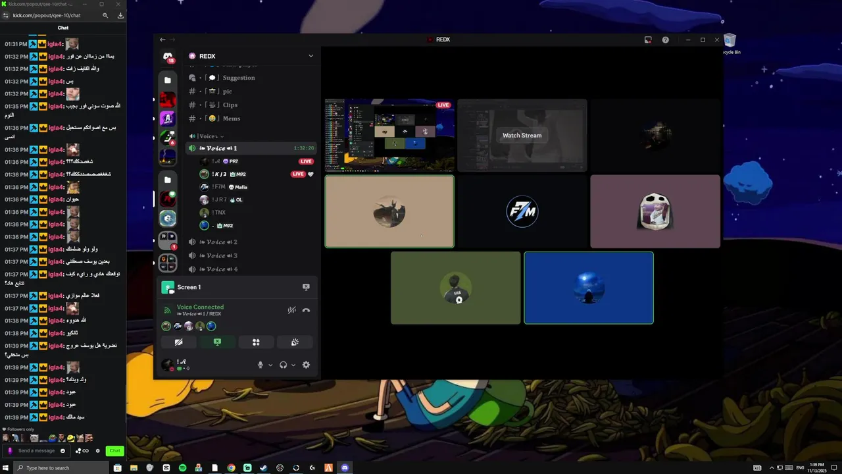
Task: Show hidden tray icons arrow
Action: tap(772, 468)
